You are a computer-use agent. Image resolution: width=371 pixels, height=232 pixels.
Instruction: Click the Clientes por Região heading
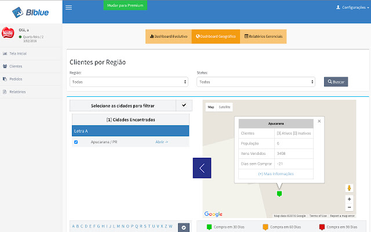[97, 62]
